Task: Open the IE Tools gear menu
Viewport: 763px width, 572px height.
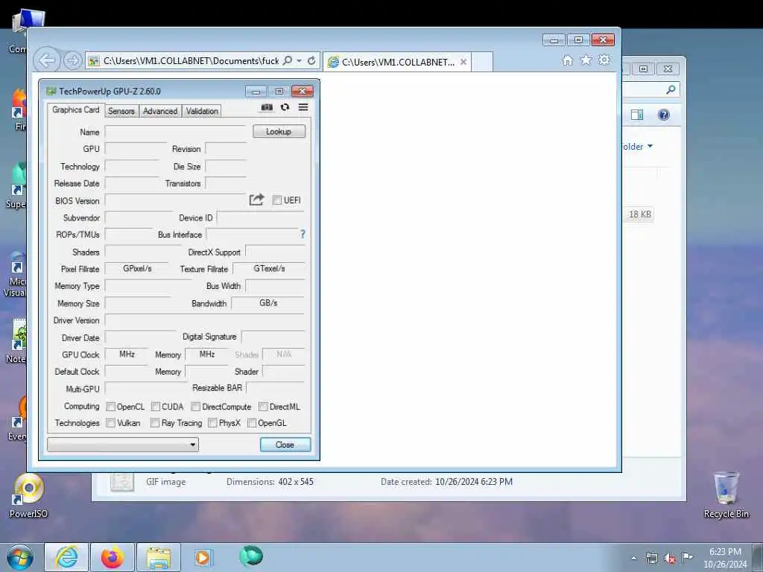Action: (604, 60)
